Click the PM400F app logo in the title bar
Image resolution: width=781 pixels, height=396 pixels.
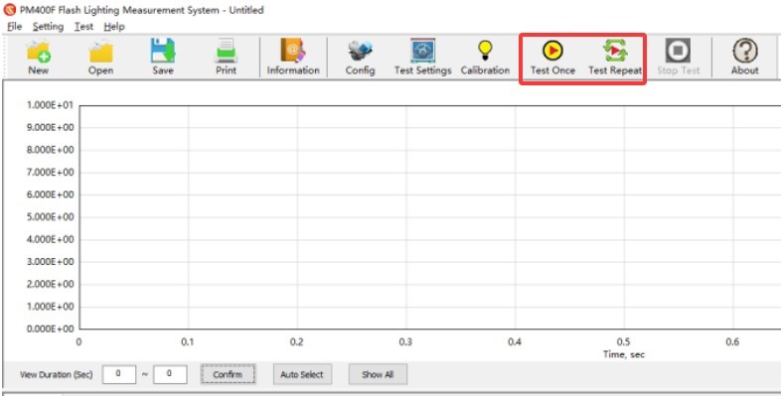(x=10, y=10)
